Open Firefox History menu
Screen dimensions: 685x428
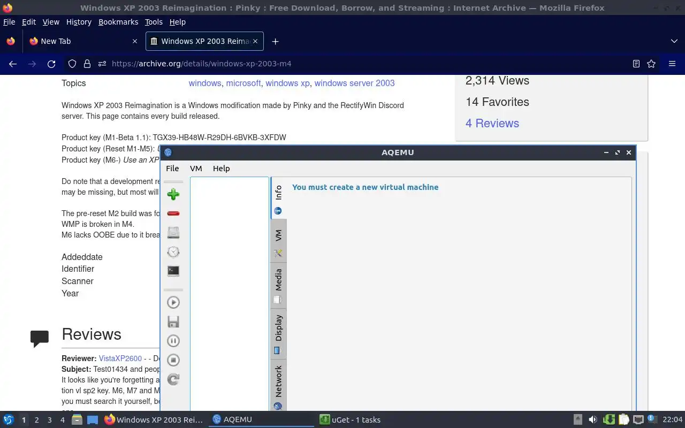pyautogui.click(x=79, y=22)
